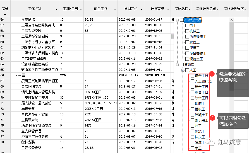Open the 前置工作 column filter arrow
249x153 pixels.
115,9
